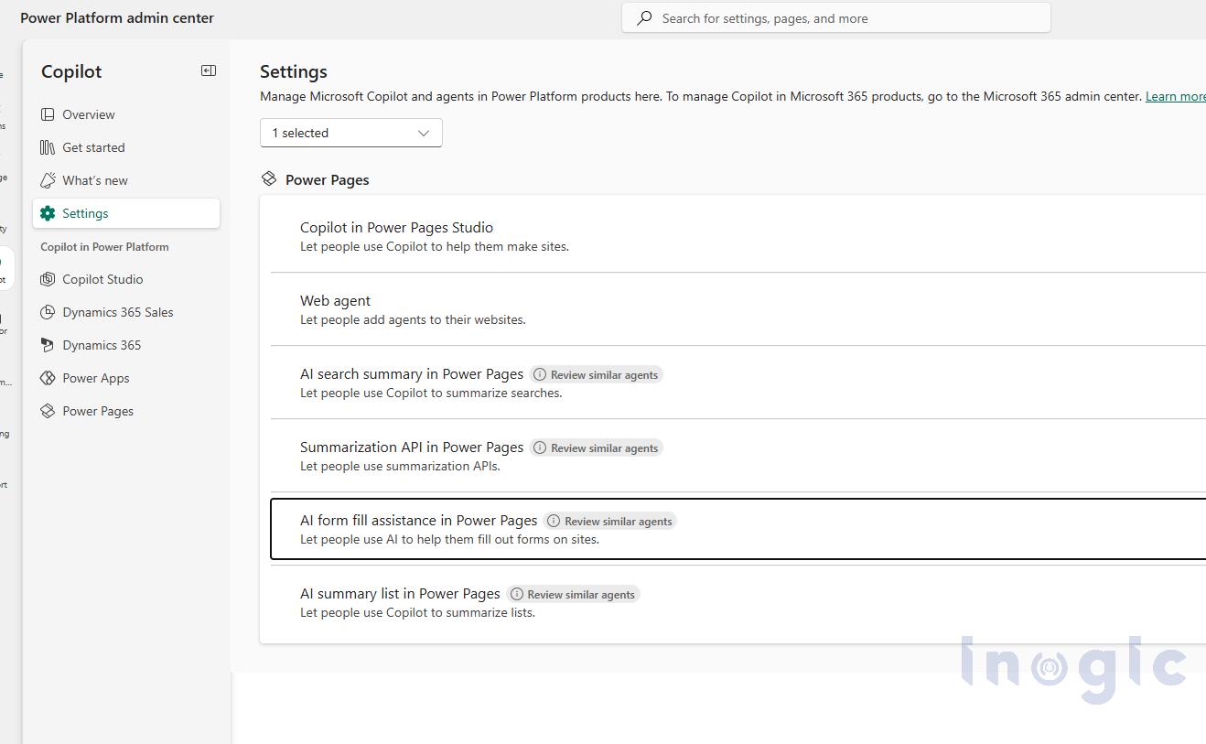Click 'Let people use summarization APIs.' text
1206x744 pixels.
pos(400,466)
